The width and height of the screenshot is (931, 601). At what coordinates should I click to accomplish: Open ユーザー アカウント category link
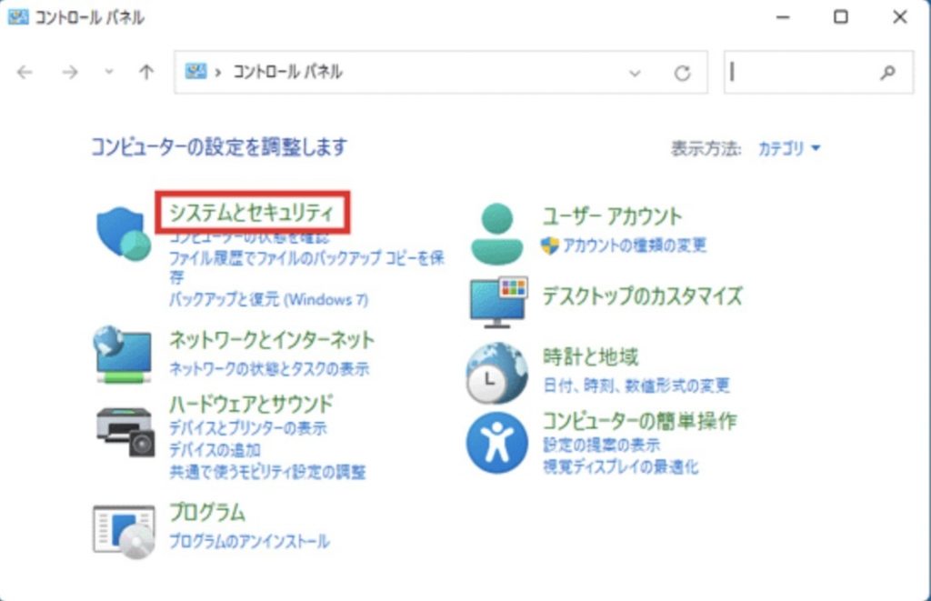tap(612, 216)
